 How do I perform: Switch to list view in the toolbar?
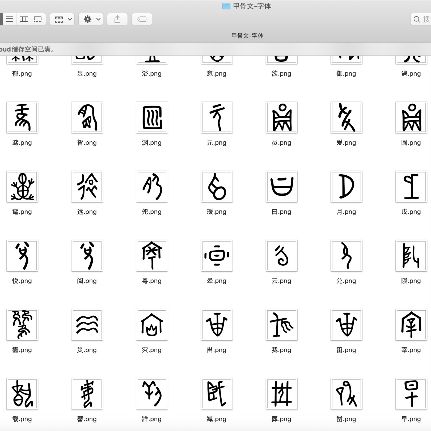point(10,19)
